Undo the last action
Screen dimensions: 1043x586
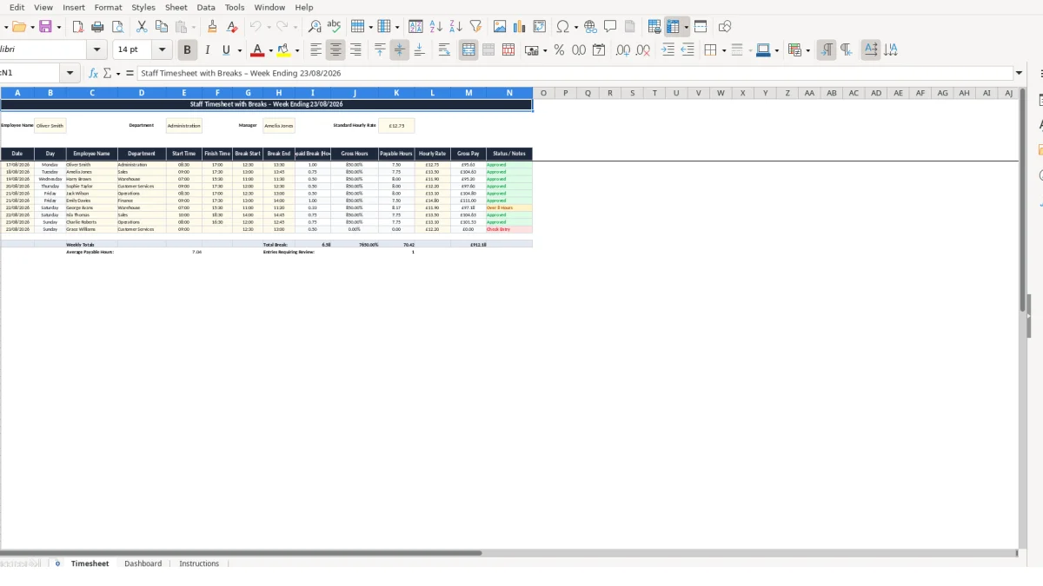click(255, 27)
